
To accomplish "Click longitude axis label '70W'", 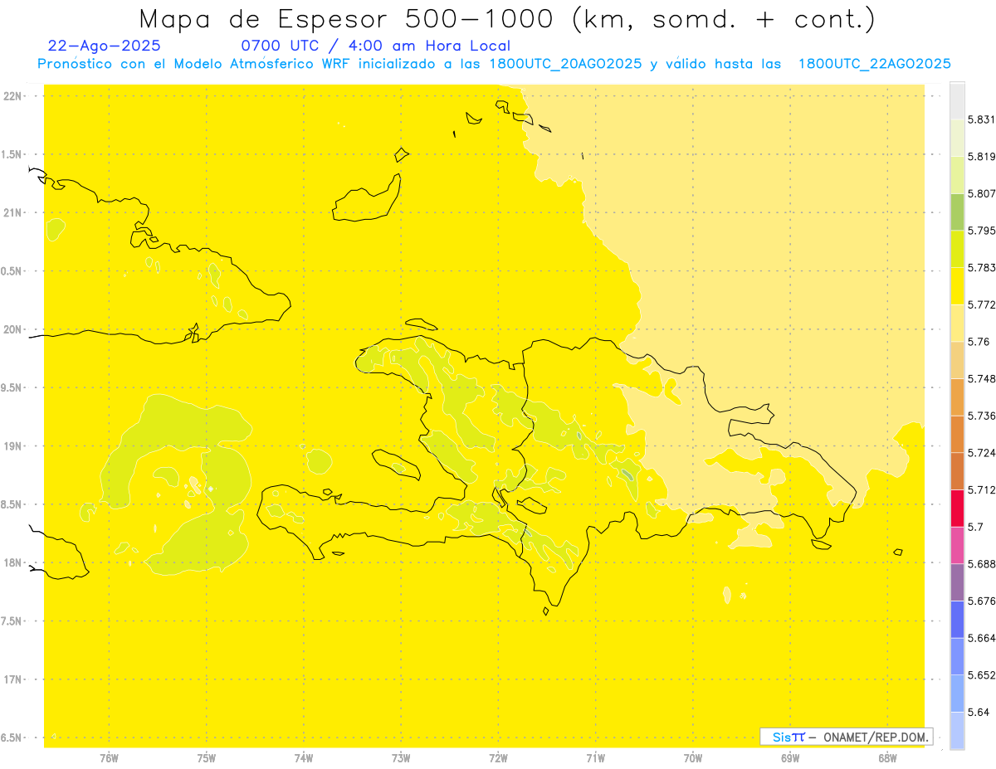I will pos(692,758).
